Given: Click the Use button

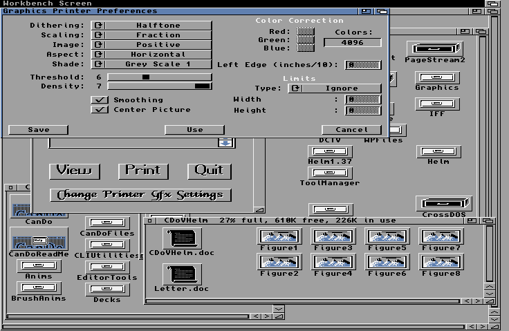Looking at the screenshot, I should [x=195, y=130].
